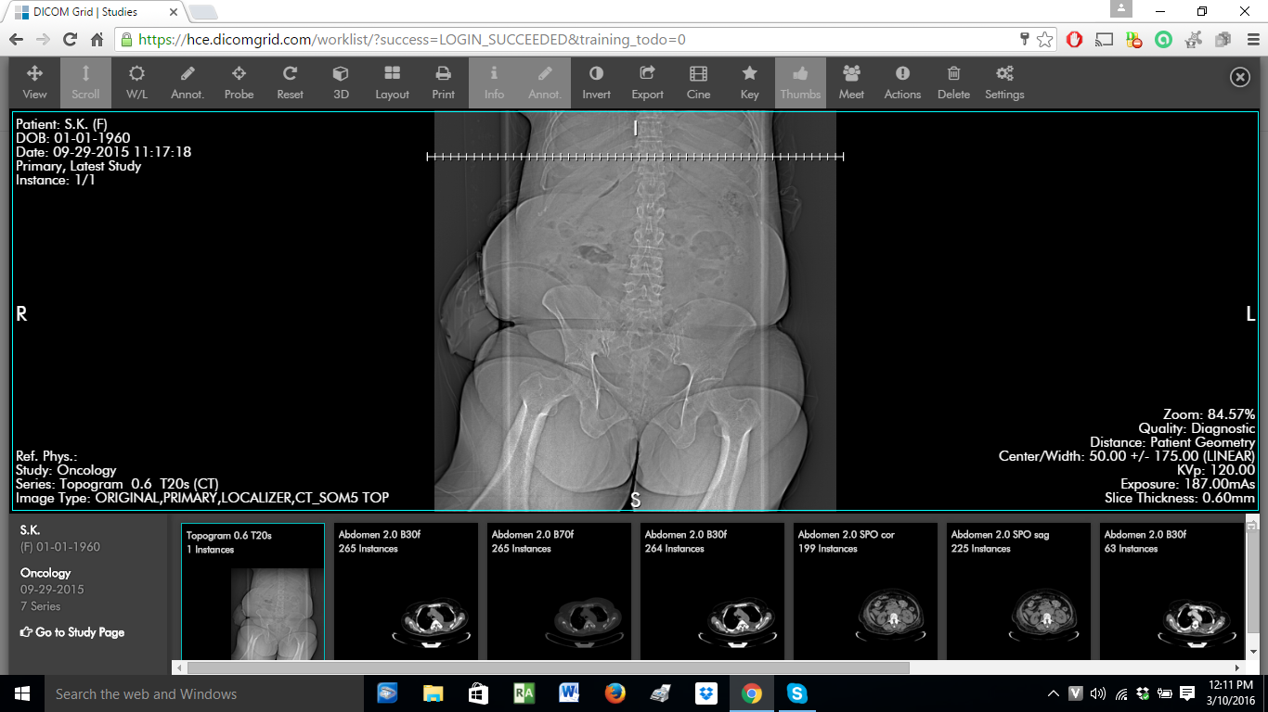Open the Actions menu
The width and height of the screenshot is (1268, 712).
902,83
